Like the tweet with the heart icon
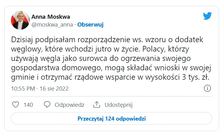 (x=15, y=105)
